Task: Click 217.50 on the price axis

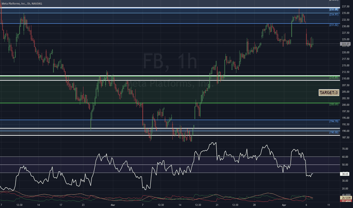Action: tap(345, 59)
